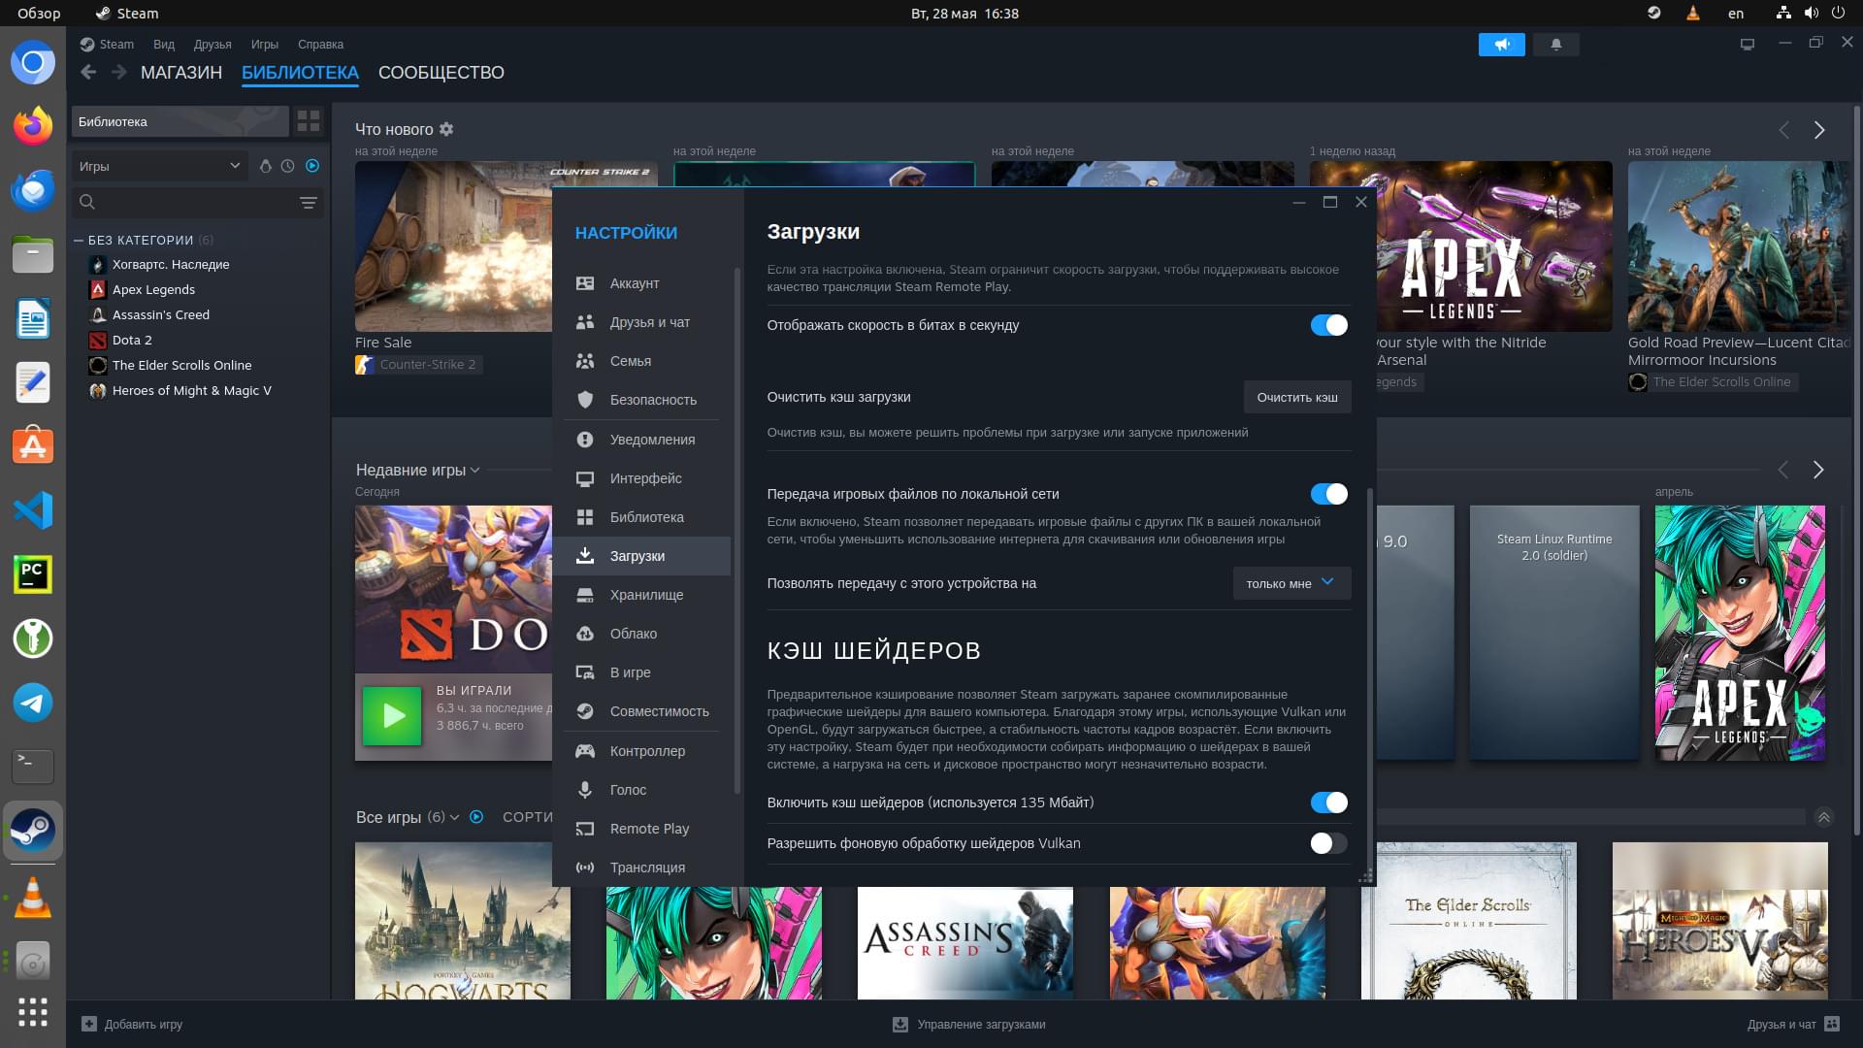Open Друзья и чат at bottom right
Image resolution: width=1863 pixels, height=1048 pixels.
click(x=1793, y=1024)
